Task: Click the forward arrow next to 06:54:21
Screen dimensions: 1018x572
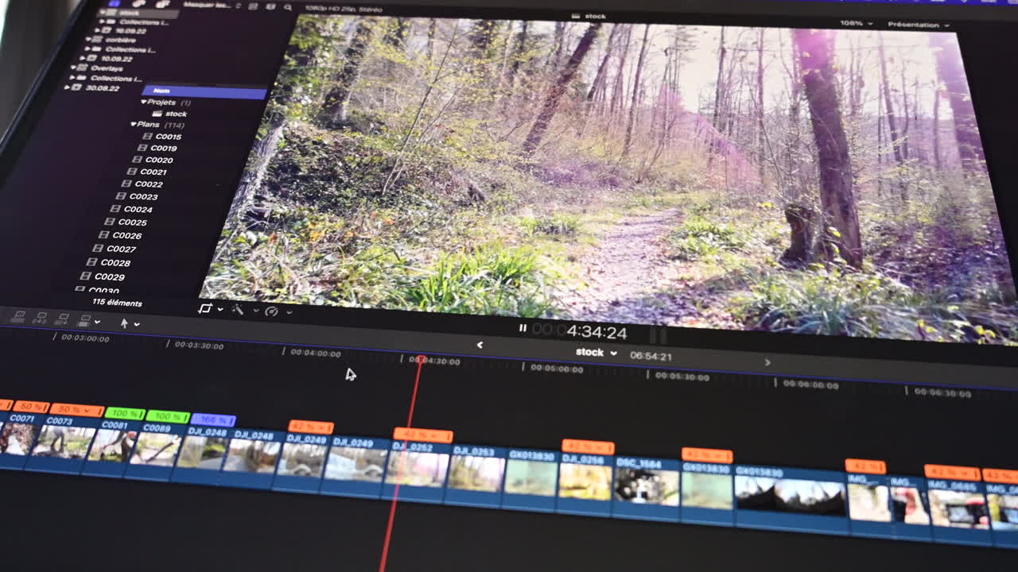Action: pyautogui.click(x=767, y=362)
